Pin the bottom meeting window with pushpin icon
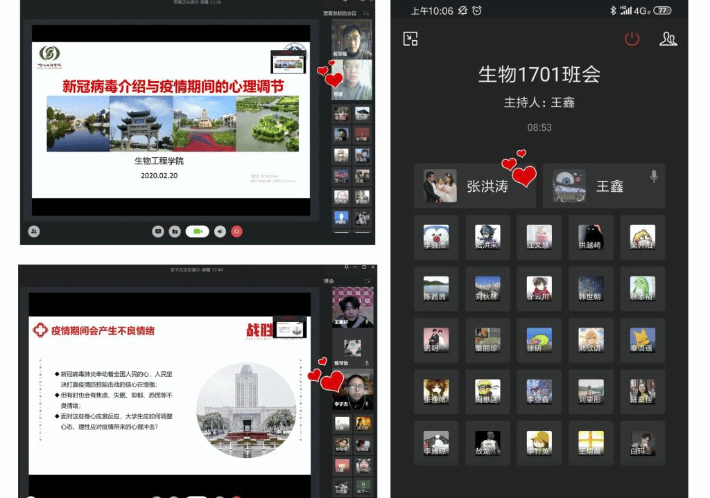 click(347, 267)
